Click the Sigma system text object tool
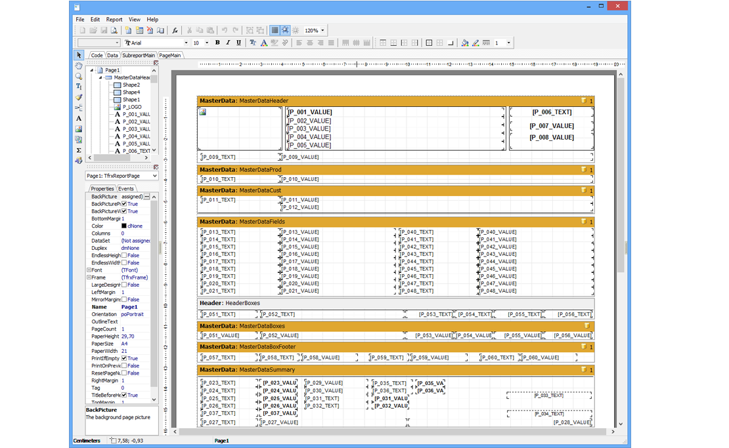This screenshot has height=448, width=729. point(79,150)
